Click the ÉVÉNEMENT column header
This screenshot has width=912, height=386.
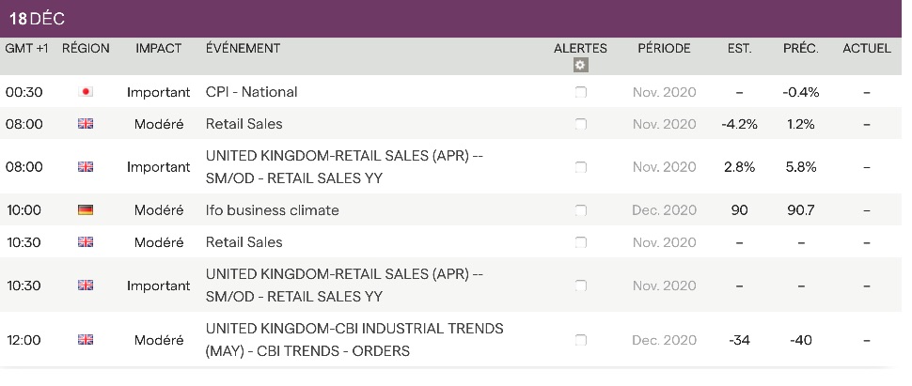(243, 48)
